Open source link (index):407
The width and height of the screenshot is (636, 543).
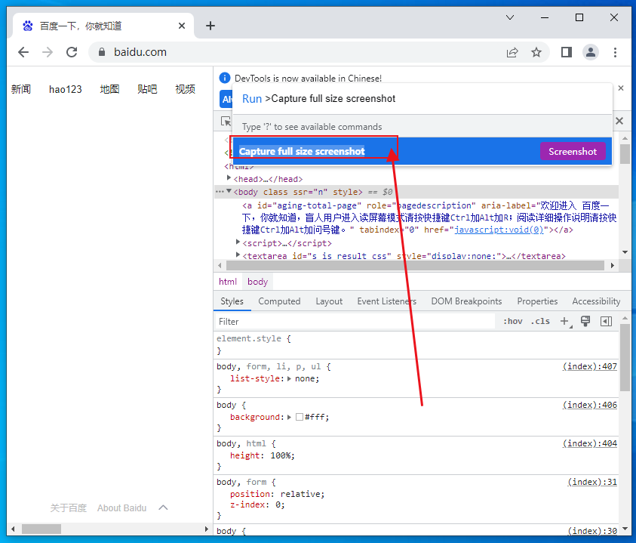pos(589,366)
